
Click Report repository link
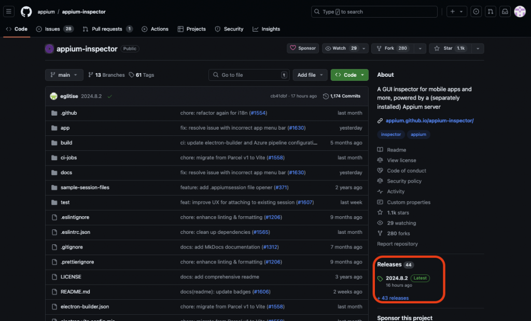pos(397,244)
